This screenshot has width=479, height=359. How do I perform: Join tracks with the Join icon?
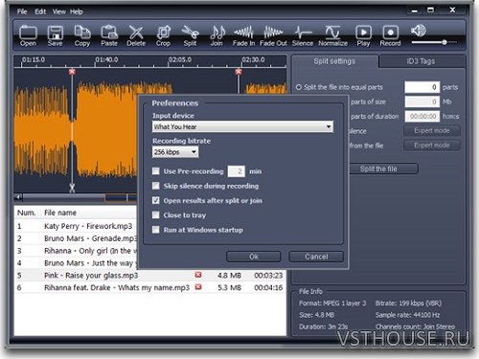pyautogui.click(x=217, y=35)
